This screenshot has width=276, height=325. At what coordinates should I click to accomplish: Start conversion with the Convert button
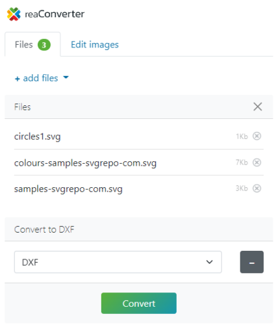(x=139, y=303)
